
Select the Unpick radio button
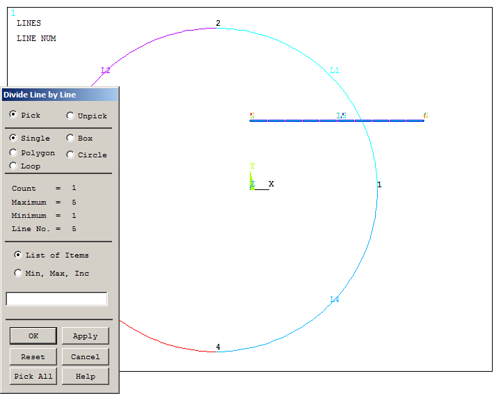70,116
